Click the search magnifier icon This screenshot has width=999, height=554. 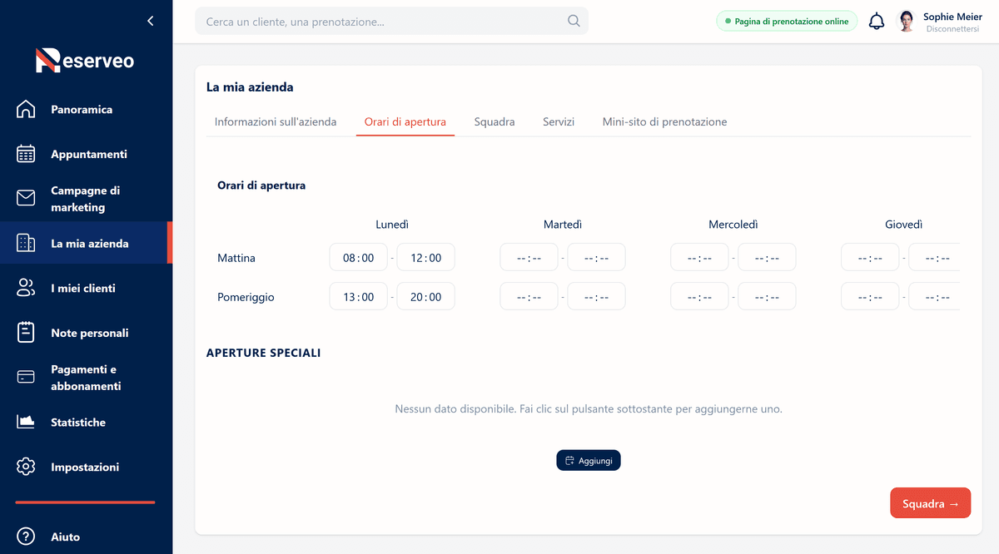574,21
